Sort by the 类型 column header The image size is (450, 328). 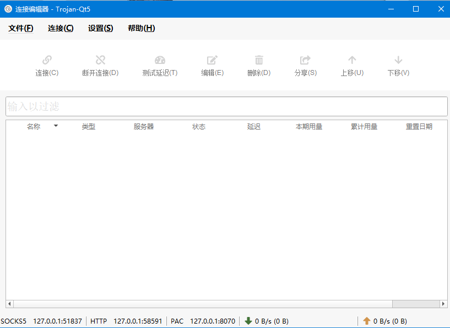(88, 127)
